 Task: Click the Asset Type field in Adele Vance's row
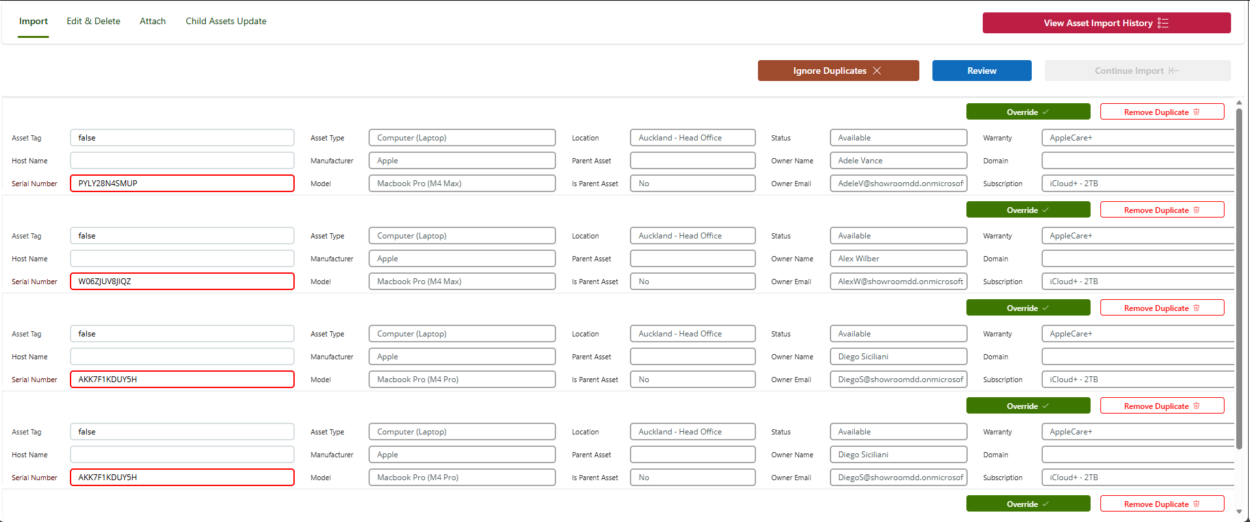coord(462,138)
